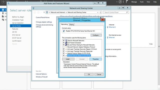Click the Ethernet connection plug icon

pos(107,37)
